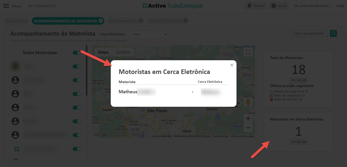Click the green refresh icon button
Screen dimensions: 347x167
pos(333,33)
